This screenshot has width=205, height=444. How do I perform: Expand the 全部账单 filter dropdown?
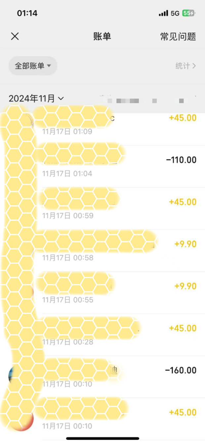(x=33, y=66)
